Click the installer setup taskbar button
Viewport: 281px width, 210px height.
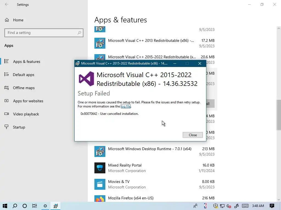(x=55, y=206)
